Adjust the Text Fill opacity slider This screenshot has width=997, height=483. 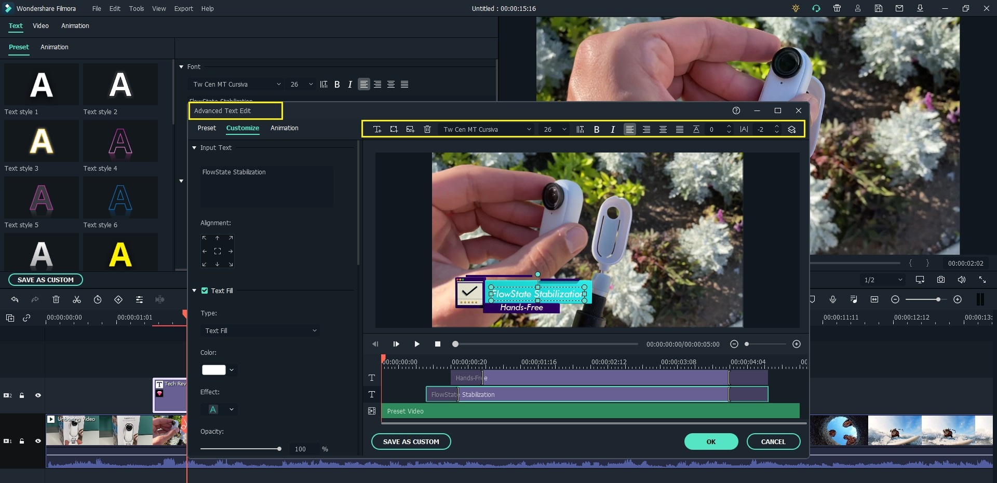(x=241, y=449)
